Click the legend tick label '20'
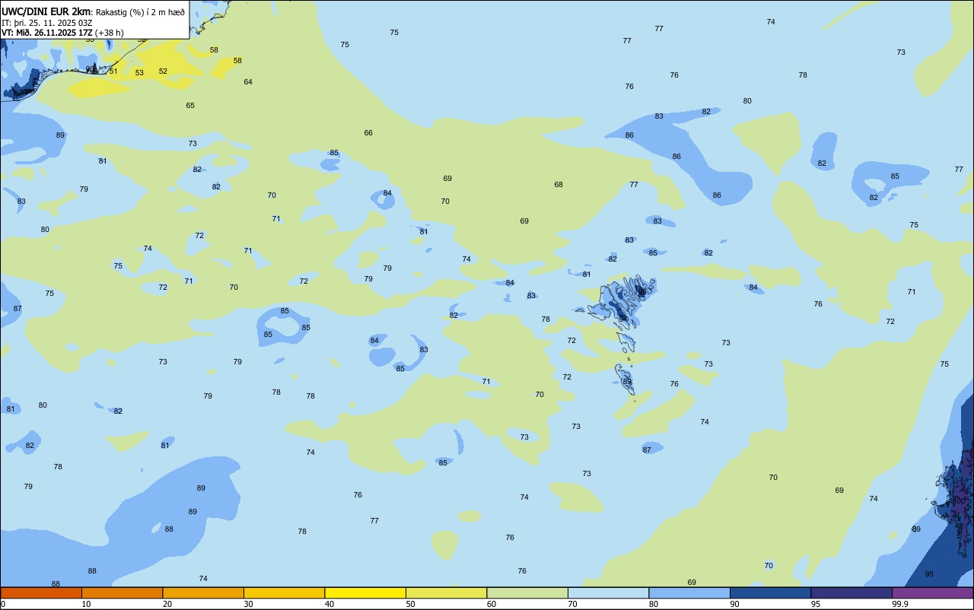 point(167,604)
